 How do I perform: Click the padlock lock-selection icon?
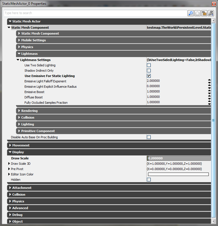click(x=204, y=13)
